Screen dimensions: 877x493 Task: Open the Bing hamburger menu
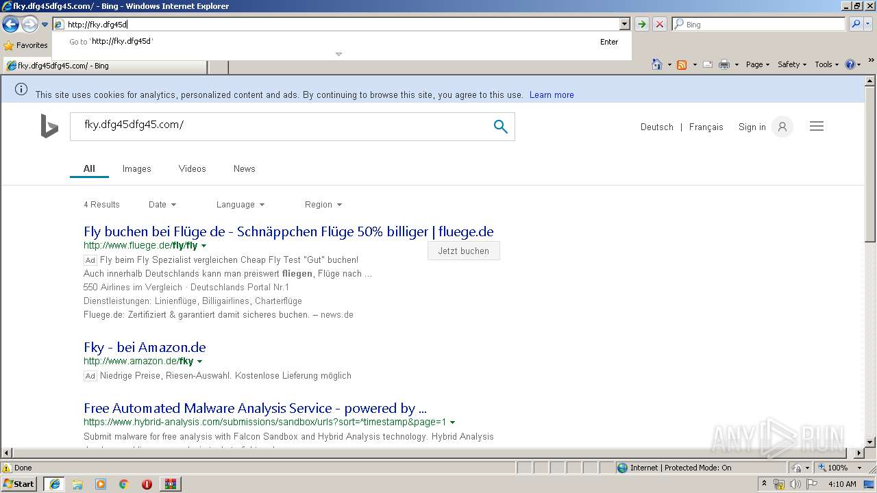click(817, 126)
